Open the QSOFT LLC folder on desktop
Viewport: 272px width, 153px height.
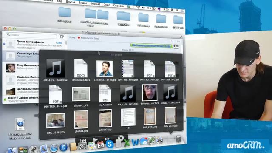[178, 22]
